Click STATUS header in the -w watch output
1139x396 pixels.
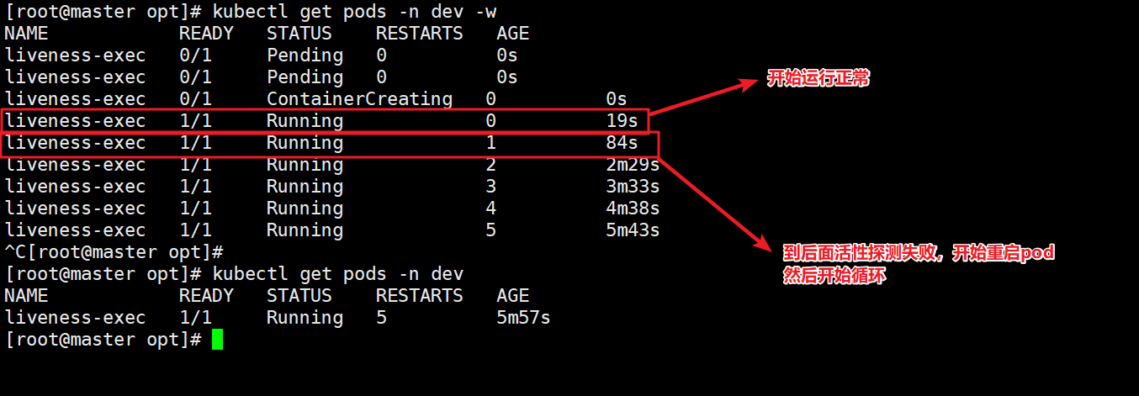299,34
